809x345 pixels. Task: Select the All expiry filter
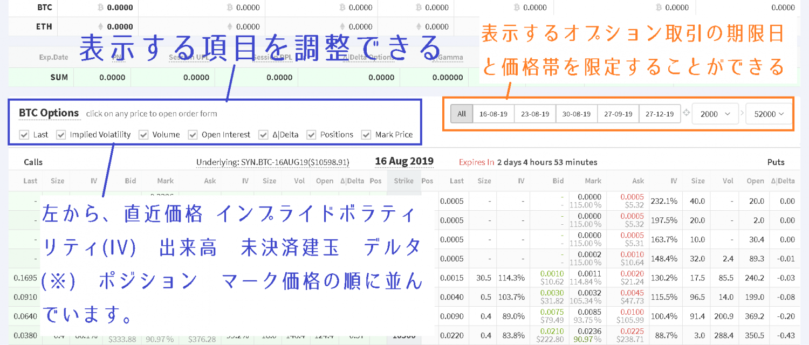point(461,114)
